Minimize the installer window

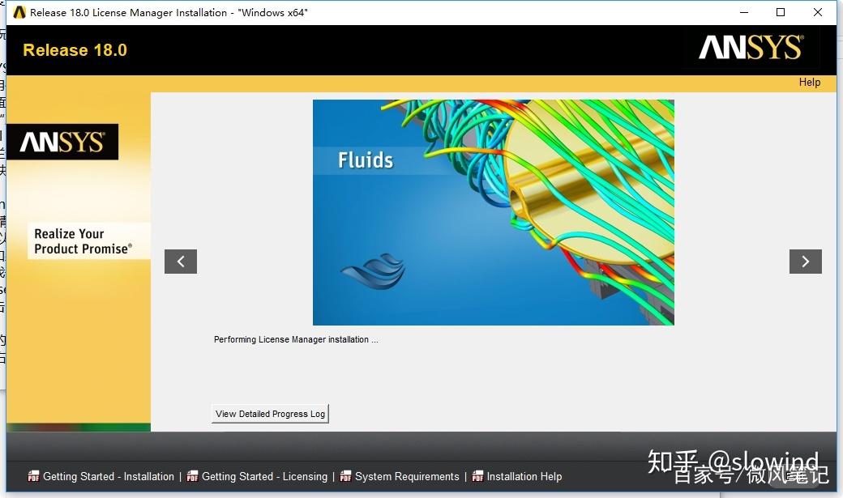coord(743,12)
